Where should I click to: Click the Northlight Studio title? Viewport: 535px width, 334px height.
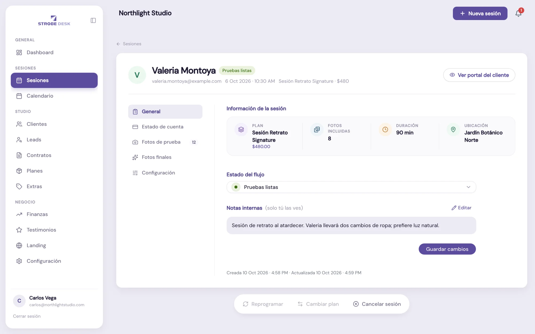pos(145,13)
